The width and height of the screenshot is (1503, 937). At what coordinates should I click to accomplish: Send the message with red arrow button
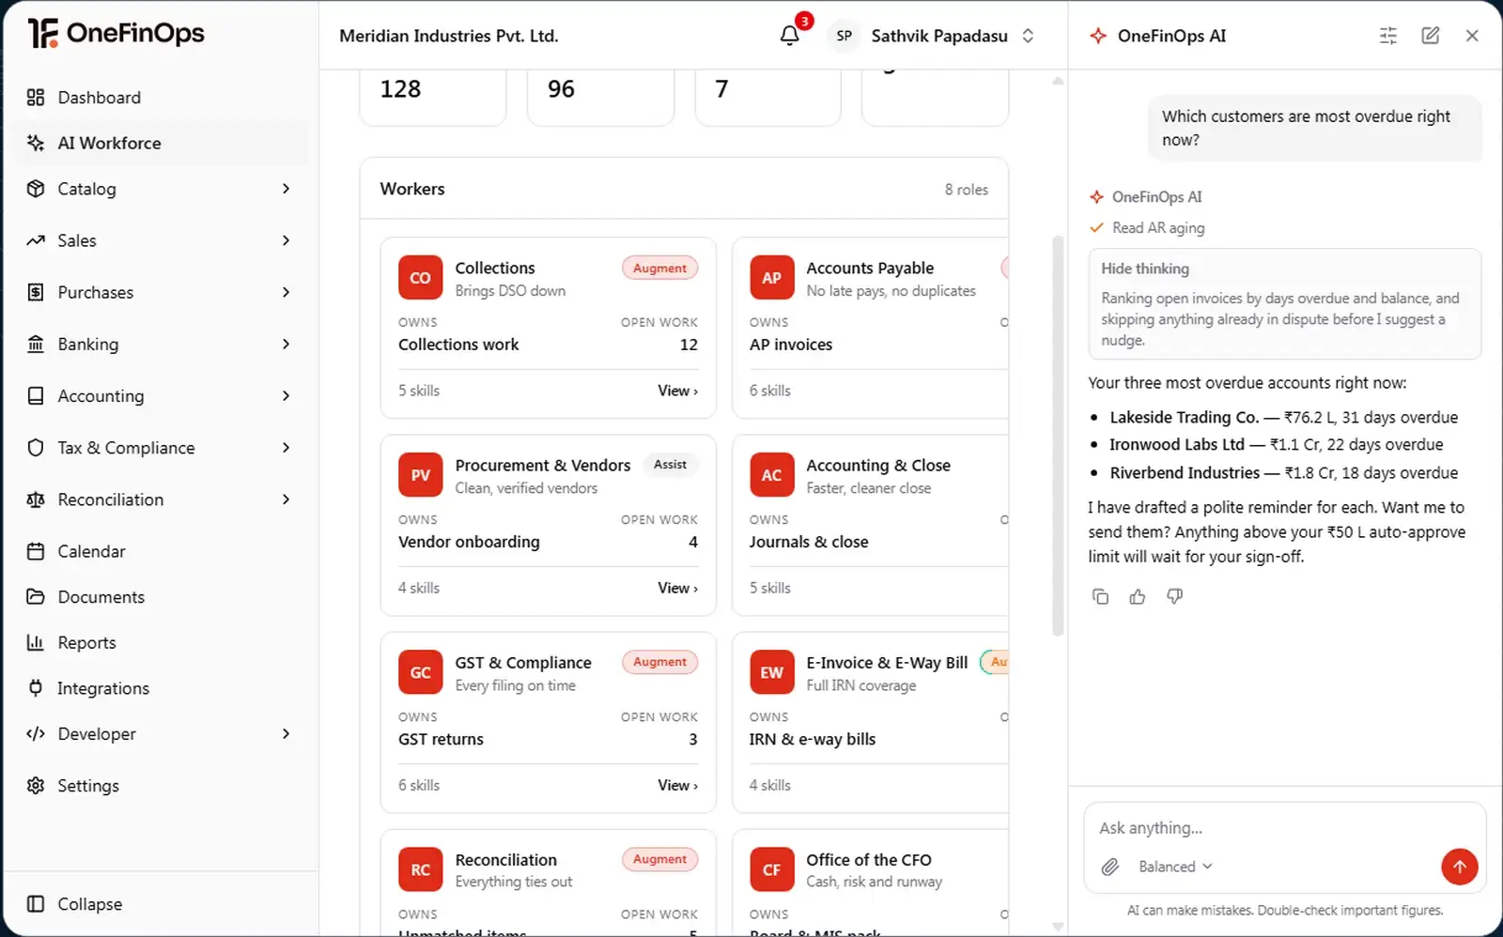click(1459, 867)
